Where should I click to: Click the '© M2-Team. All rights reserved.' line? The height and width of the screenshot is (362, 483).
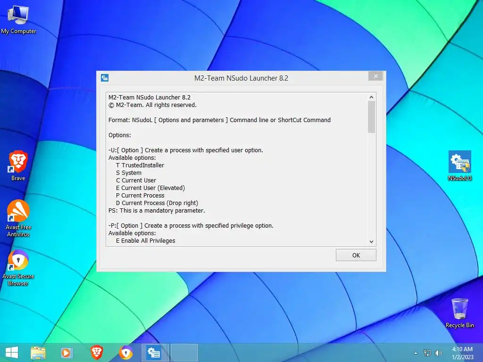[x=152, y=105]
